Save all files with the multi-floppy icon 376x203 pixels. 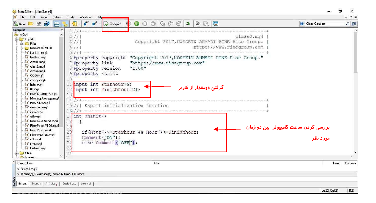point(47,24)
